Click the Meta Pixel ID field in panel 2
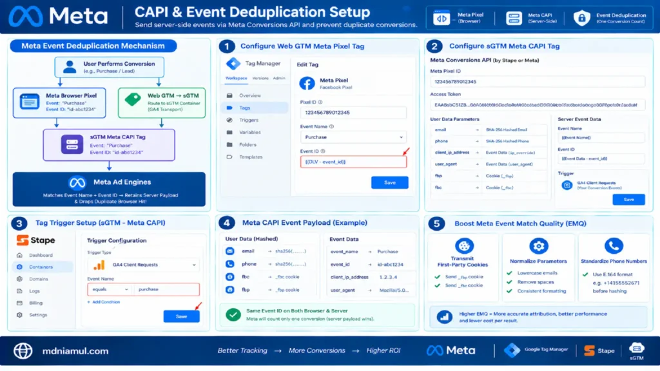This screenshot has width=660, height=371. pyautogui.click(x=538, y=82)
